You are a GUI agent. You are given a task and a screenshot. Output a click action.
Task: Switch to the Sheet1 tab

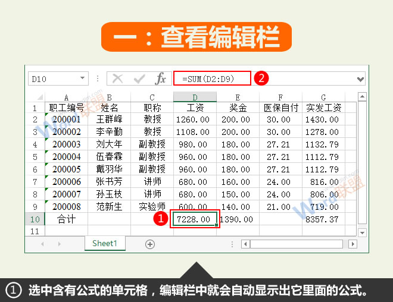104,244
